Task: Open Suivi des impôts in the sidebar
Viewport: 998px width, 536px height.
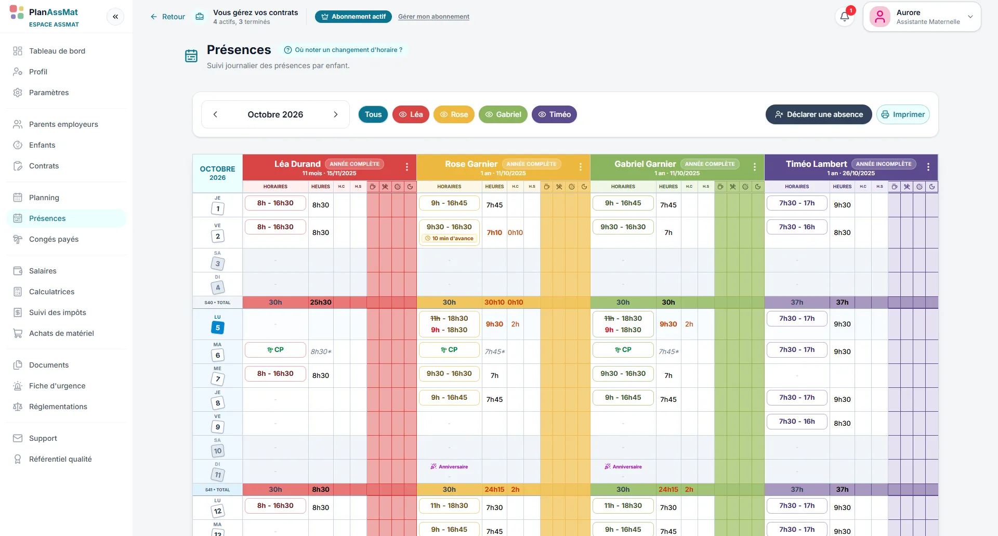Action: (66, 312)
